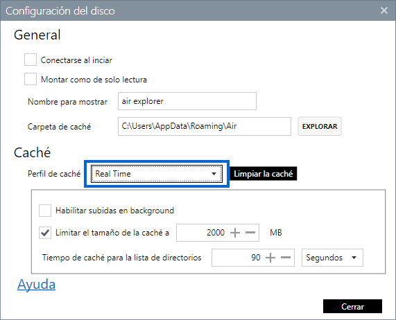The width and height of the screenshot is (396, 320).
Task: Select the 2000 cache size value field
Action: [x=202, y=233]
